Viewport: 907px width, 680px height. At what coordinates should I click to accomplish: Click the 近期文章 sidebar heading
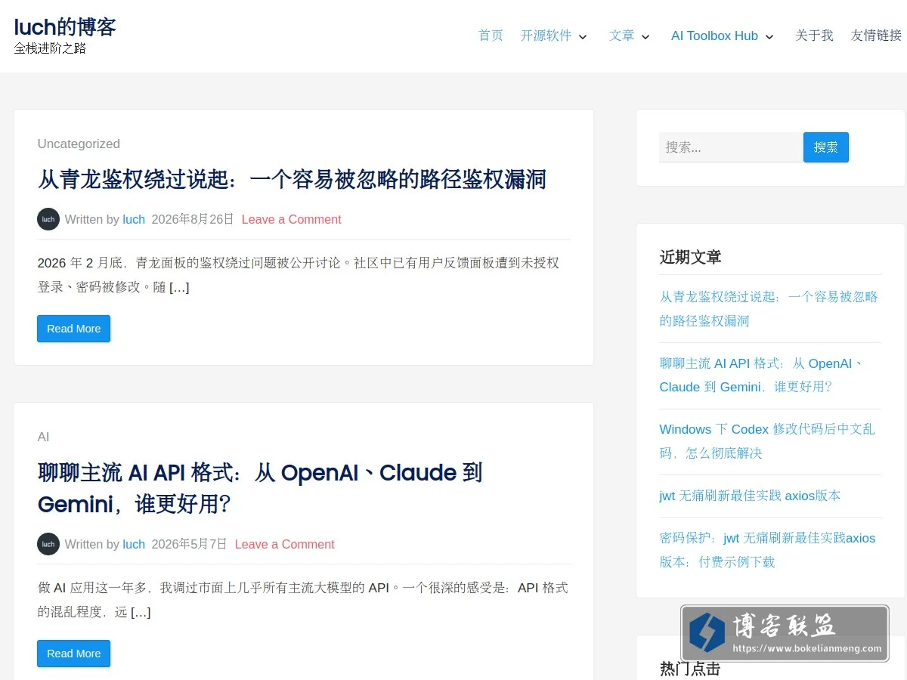coord(690,257)
